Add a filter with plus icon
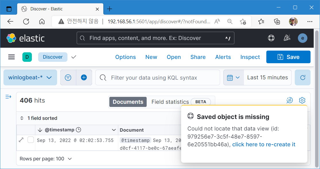Screen dimensions: 320x169 tap(84, 77)
